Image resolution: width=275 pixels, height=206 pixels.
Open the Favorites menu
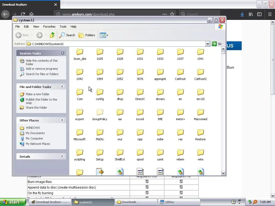tap(49, 27)
